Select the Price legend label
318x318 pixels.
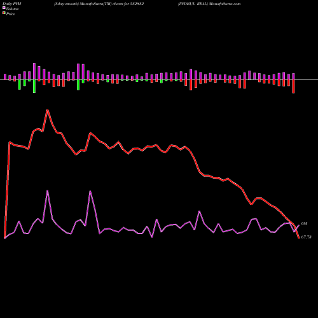click(x=10, y=14)
